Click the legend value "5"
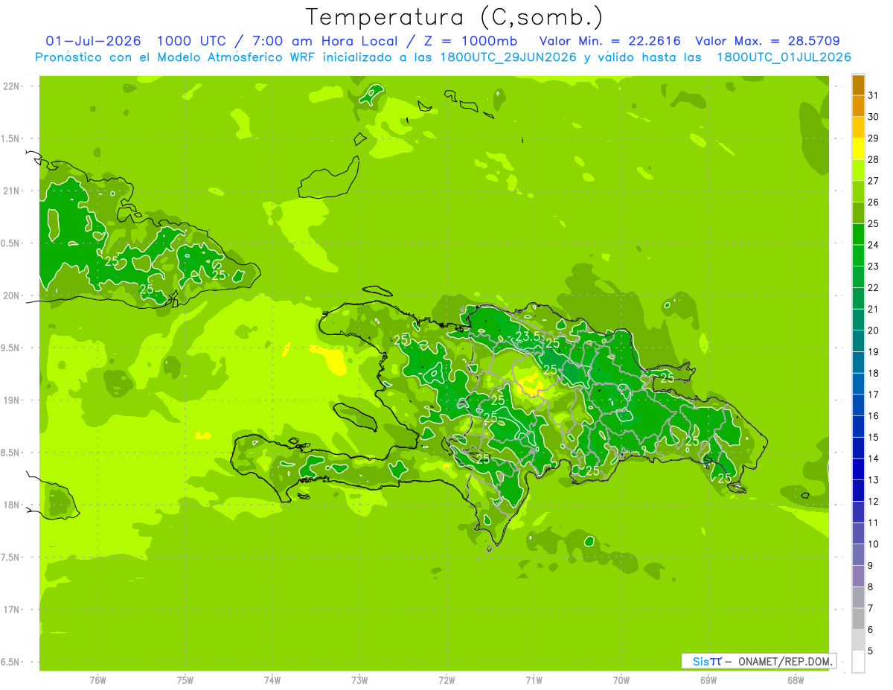The width and height of the screenshot is (893, 690). pyautogui.click(x=871, y=651)
